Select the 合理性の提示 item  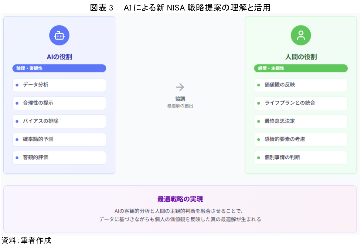pyautogui.click(x=59, y=103)
